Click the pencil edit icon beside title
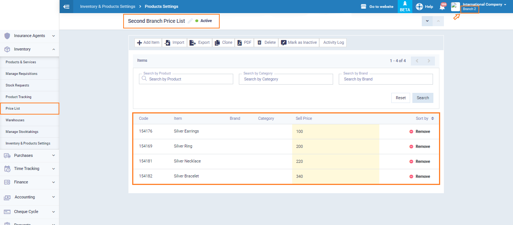The width and height of the screenshot is (513, 225). click(x=190, y=21)
